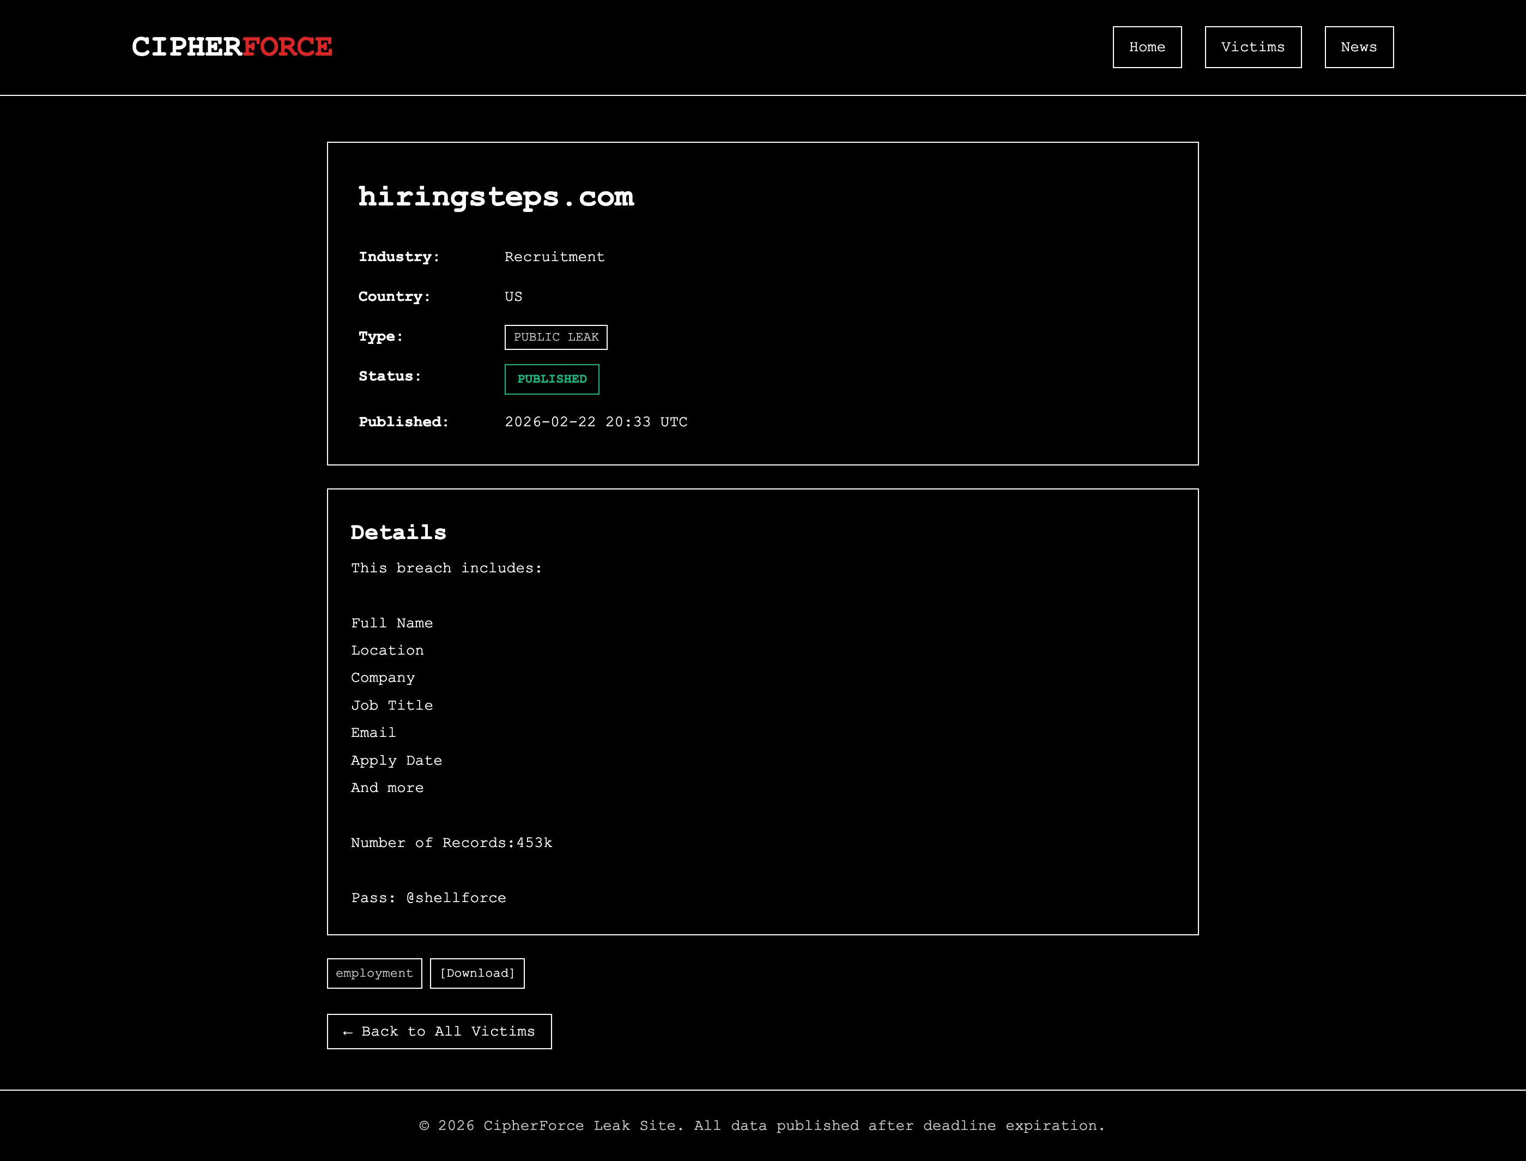This screenshot has height=1161, width=1526.
Task: Click the CipherForce logo
Action: 232,47
